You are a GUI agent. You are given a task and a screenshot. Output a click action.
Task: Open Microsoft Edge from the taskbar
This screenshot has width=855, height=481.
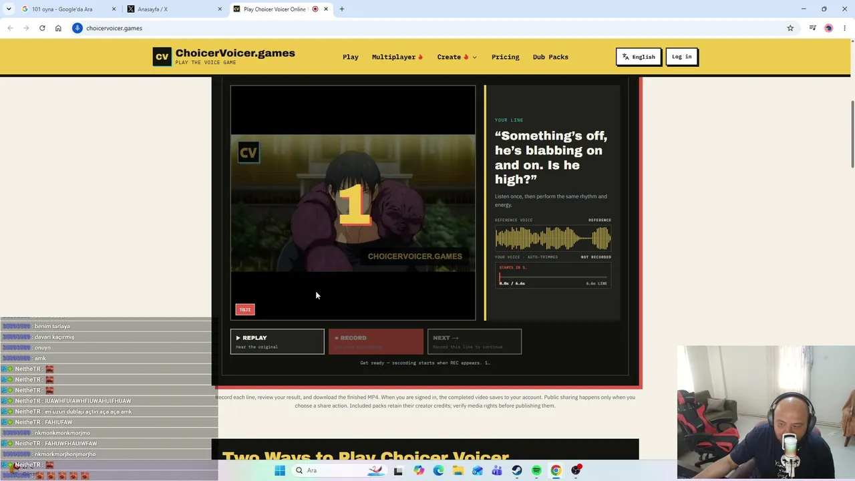point(438,470)
